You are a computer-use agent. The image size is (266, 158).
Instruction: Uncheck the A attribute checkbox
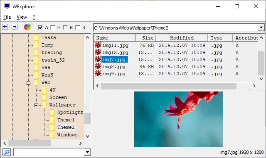(40, 27)
